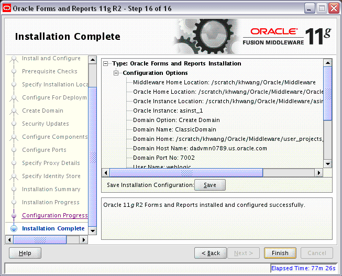Image resolution: width=342 pixels, height=276 pixels.
Task: Select the Configuration Progress step link
Action: 55,215
